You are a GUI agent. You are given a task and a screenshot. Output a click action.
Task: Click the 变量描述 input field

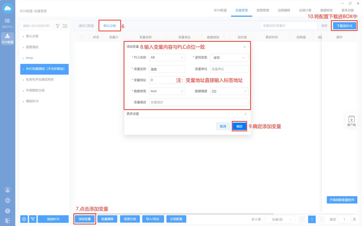(x=198, y=102)
